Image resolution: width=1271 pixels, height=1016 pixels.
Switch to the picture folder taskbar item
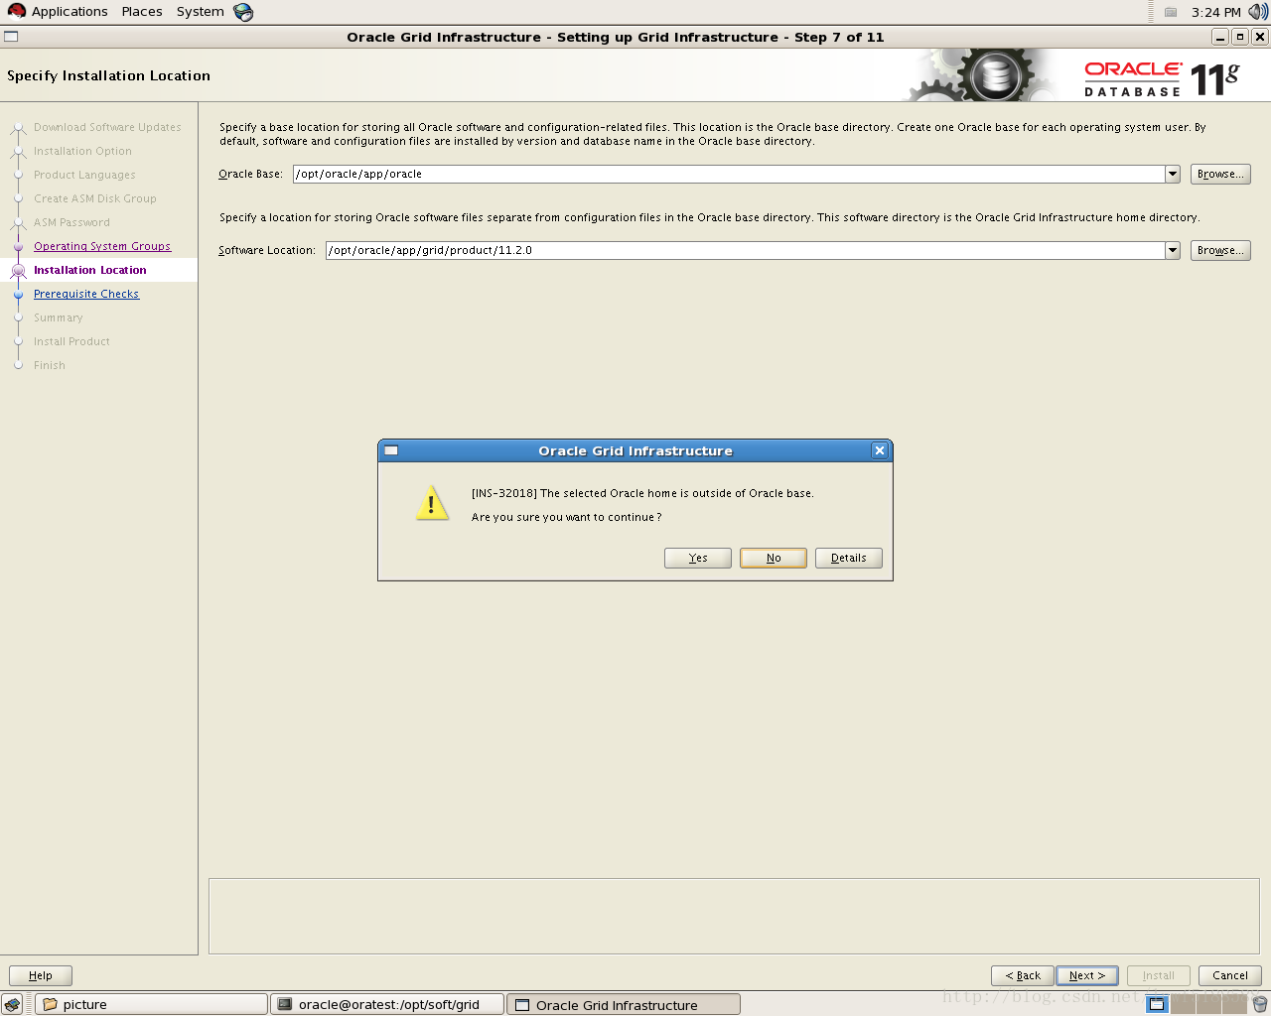click(x=151, y=1004)
